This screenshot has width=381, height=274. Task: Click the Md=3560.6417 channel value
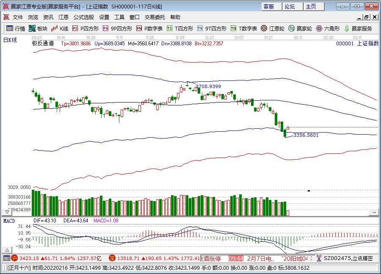tap(143, 44)
